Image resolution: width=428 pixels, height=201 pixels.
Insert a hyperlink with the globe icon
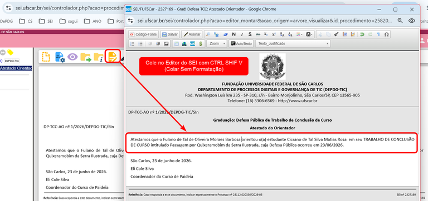(x=184, y=43)
